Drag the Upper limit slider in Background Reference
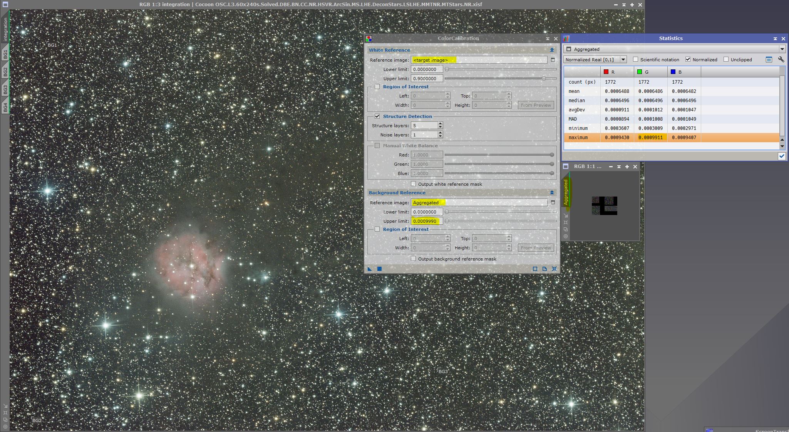 (446, 221)
